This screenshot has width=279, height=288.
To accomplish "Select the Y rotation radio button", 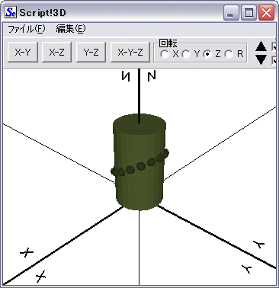I will 186,54.
